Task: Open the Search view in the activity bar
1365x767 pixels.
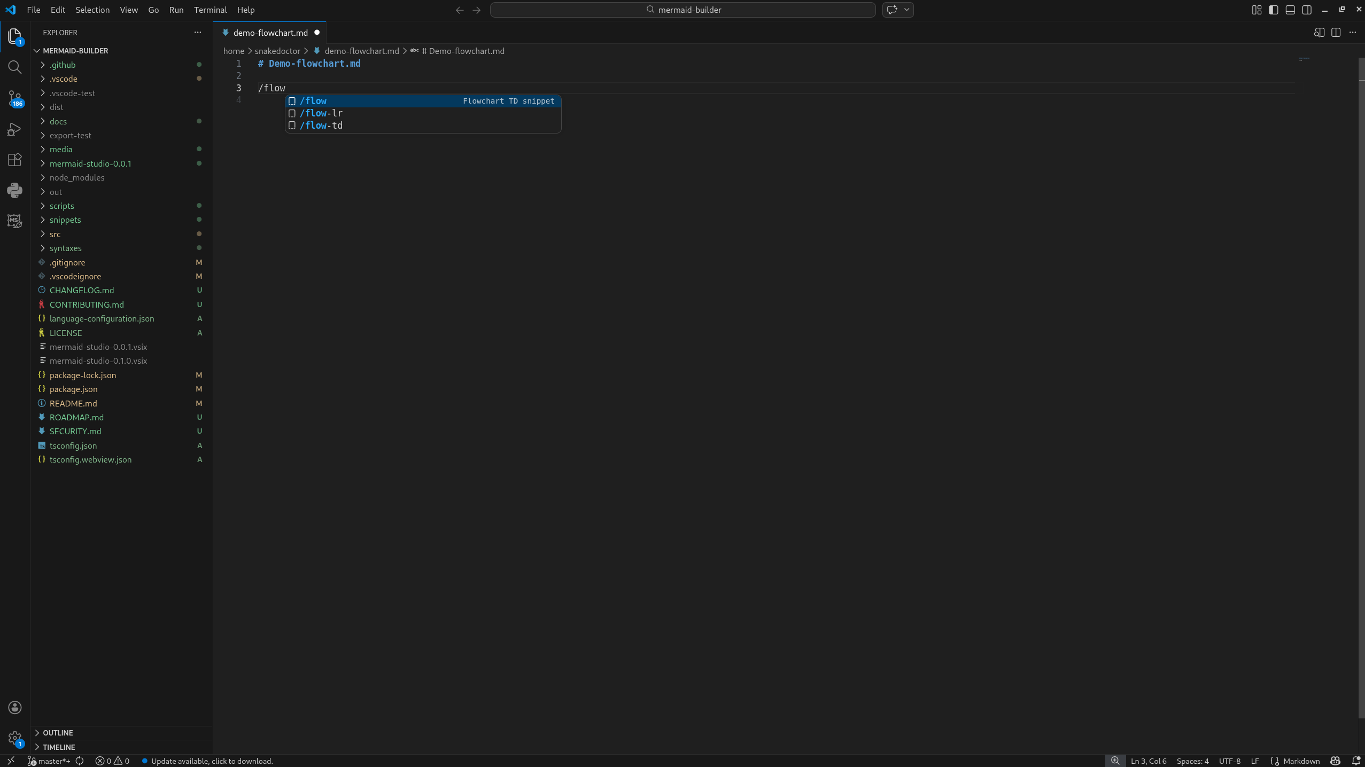Action: 14,67
